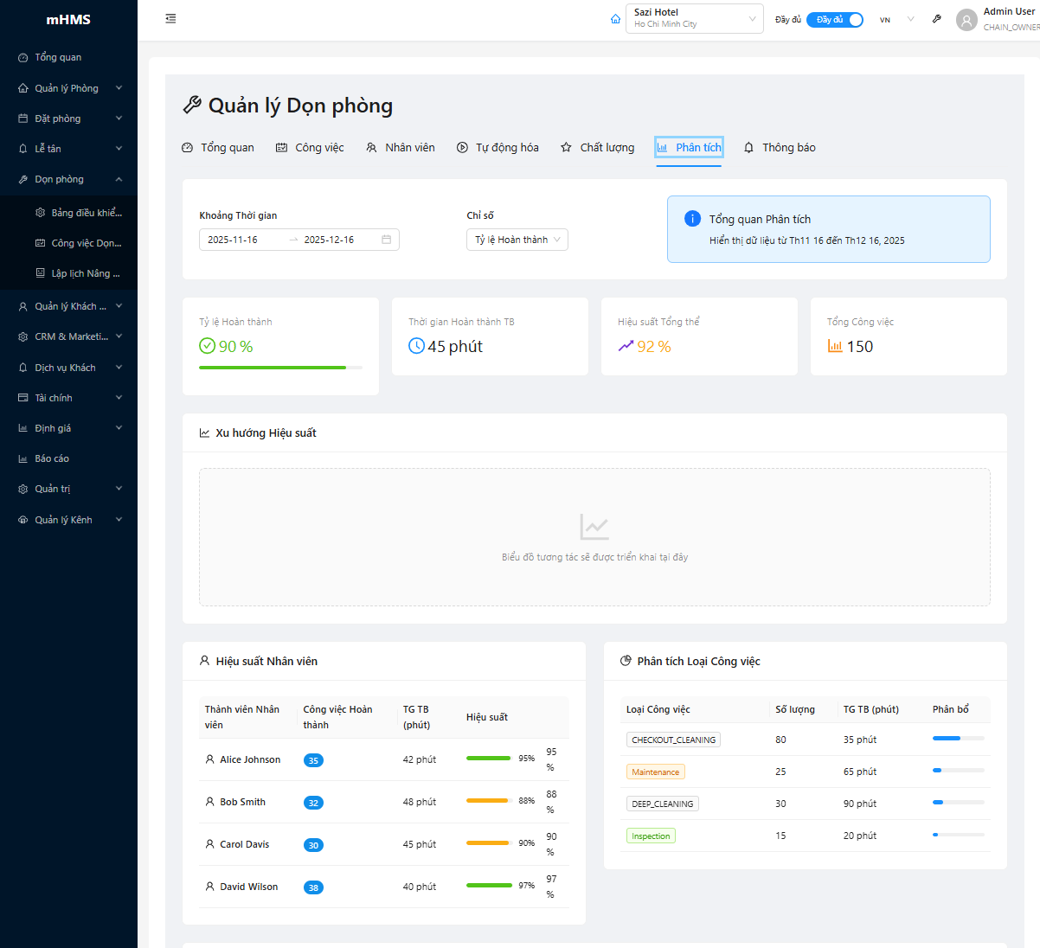
Task: Open the Tỷ lệ Hoàn thành metric dropdown
Action: (517, 240)
